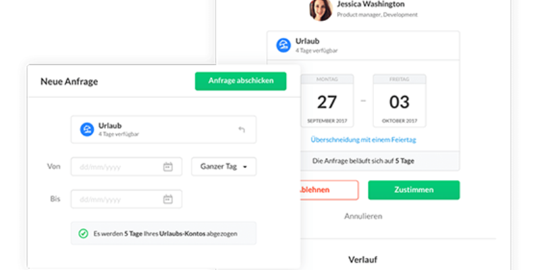Click the Urlaub leave type card in form

click(x=163, y=130)
